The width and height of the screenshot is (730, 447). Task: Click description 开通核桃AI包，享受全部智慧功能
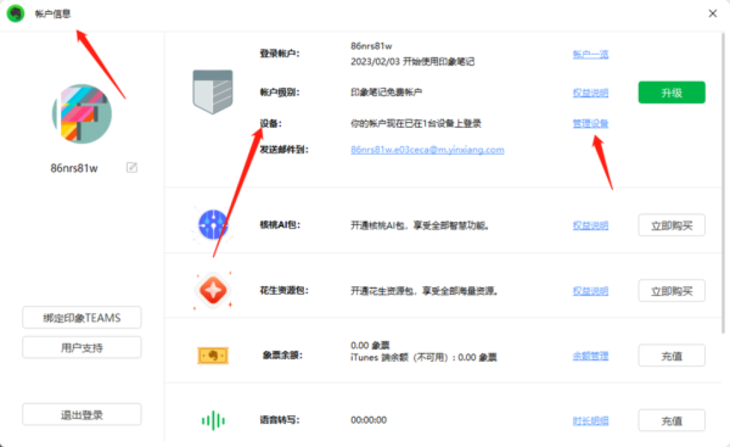[420, 225]
